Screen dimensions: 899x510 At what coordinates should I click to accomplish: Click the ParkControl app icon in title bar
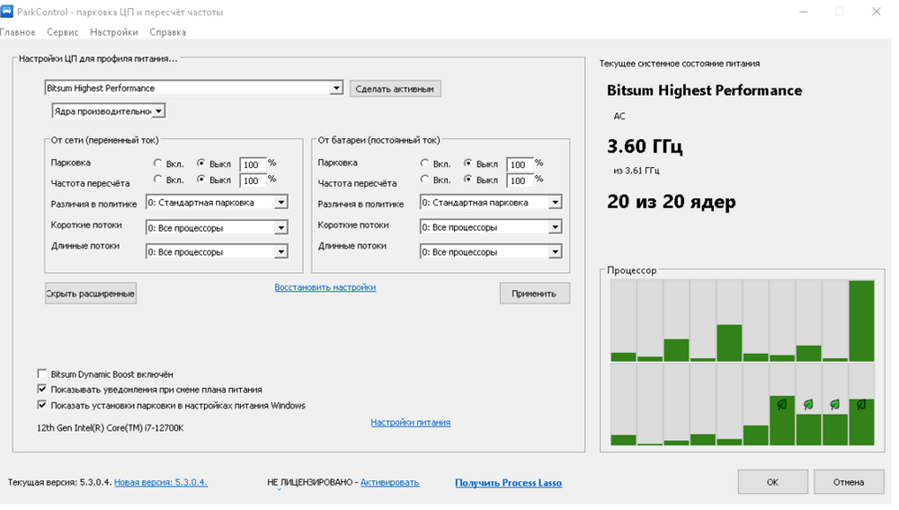7,12
